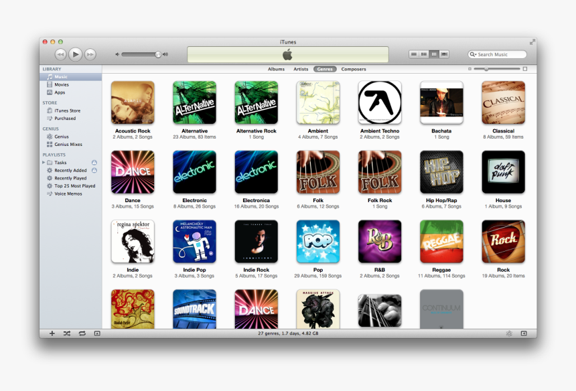This screenshot has height=391, width=576.
Task: Open the Electronic genre with 8 albums
Action: (x=194, y=172)
